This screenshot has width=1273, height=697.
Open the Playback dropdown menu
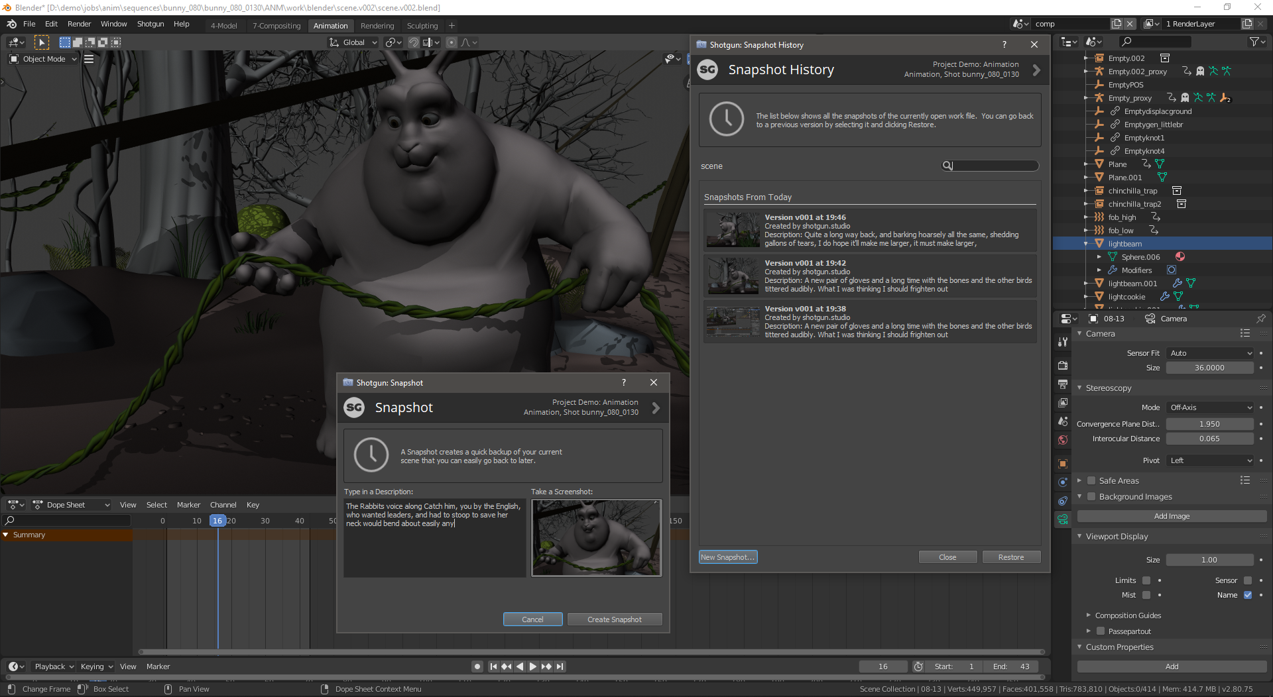(x=54, y=667)
